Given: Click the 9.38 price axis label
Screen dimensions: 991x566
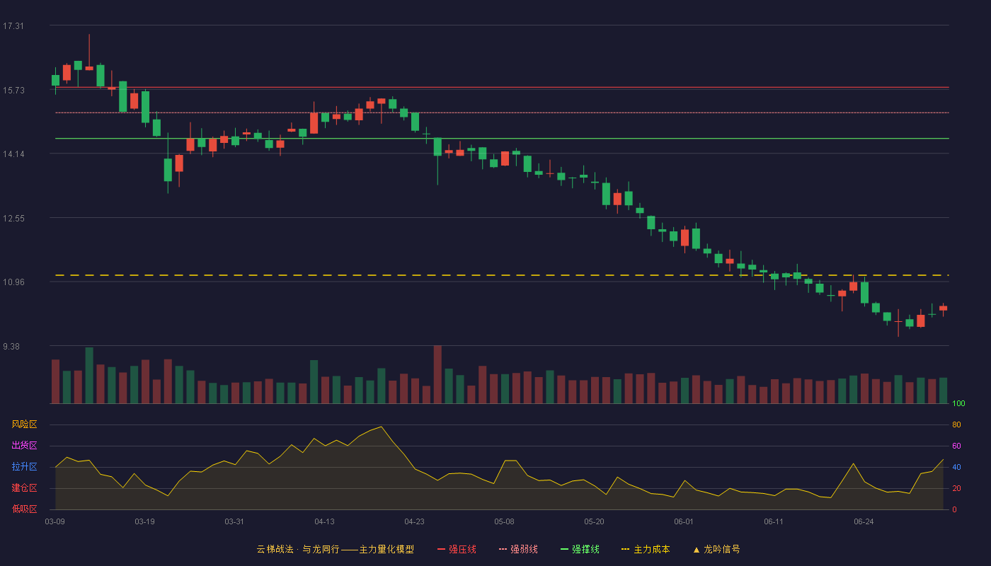Looking at the screenshot, I should click(x=13, y=347).
